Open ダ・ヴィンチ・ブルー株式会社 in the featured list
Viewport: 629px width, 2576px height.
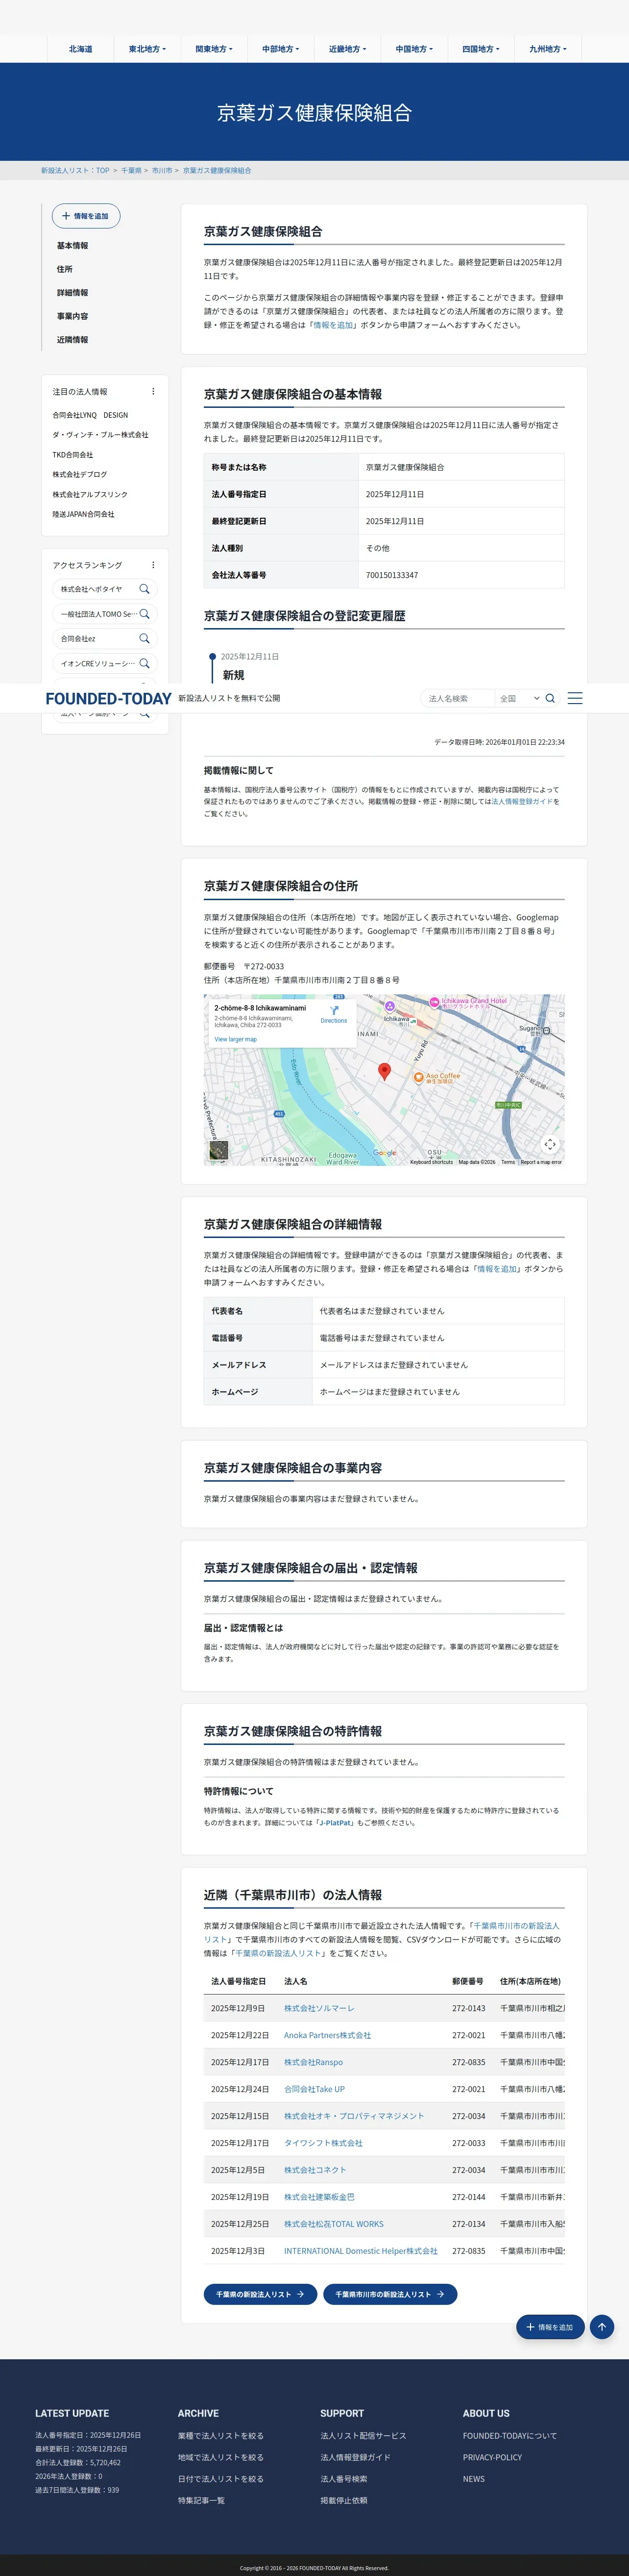point(101,435)
